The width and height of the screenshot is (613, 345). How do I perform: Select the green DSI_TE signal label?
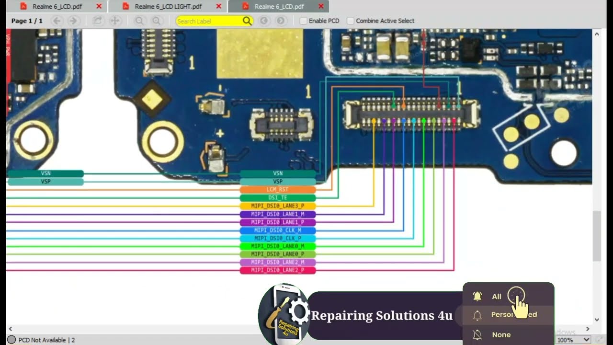pyautogui.click(x=278, y=198)
